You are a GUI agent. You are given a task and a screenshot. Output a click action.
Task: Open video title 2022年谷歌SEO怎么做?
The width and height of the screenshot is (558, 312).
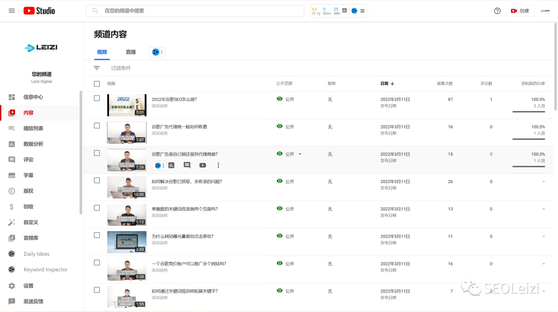coord(175,99)
